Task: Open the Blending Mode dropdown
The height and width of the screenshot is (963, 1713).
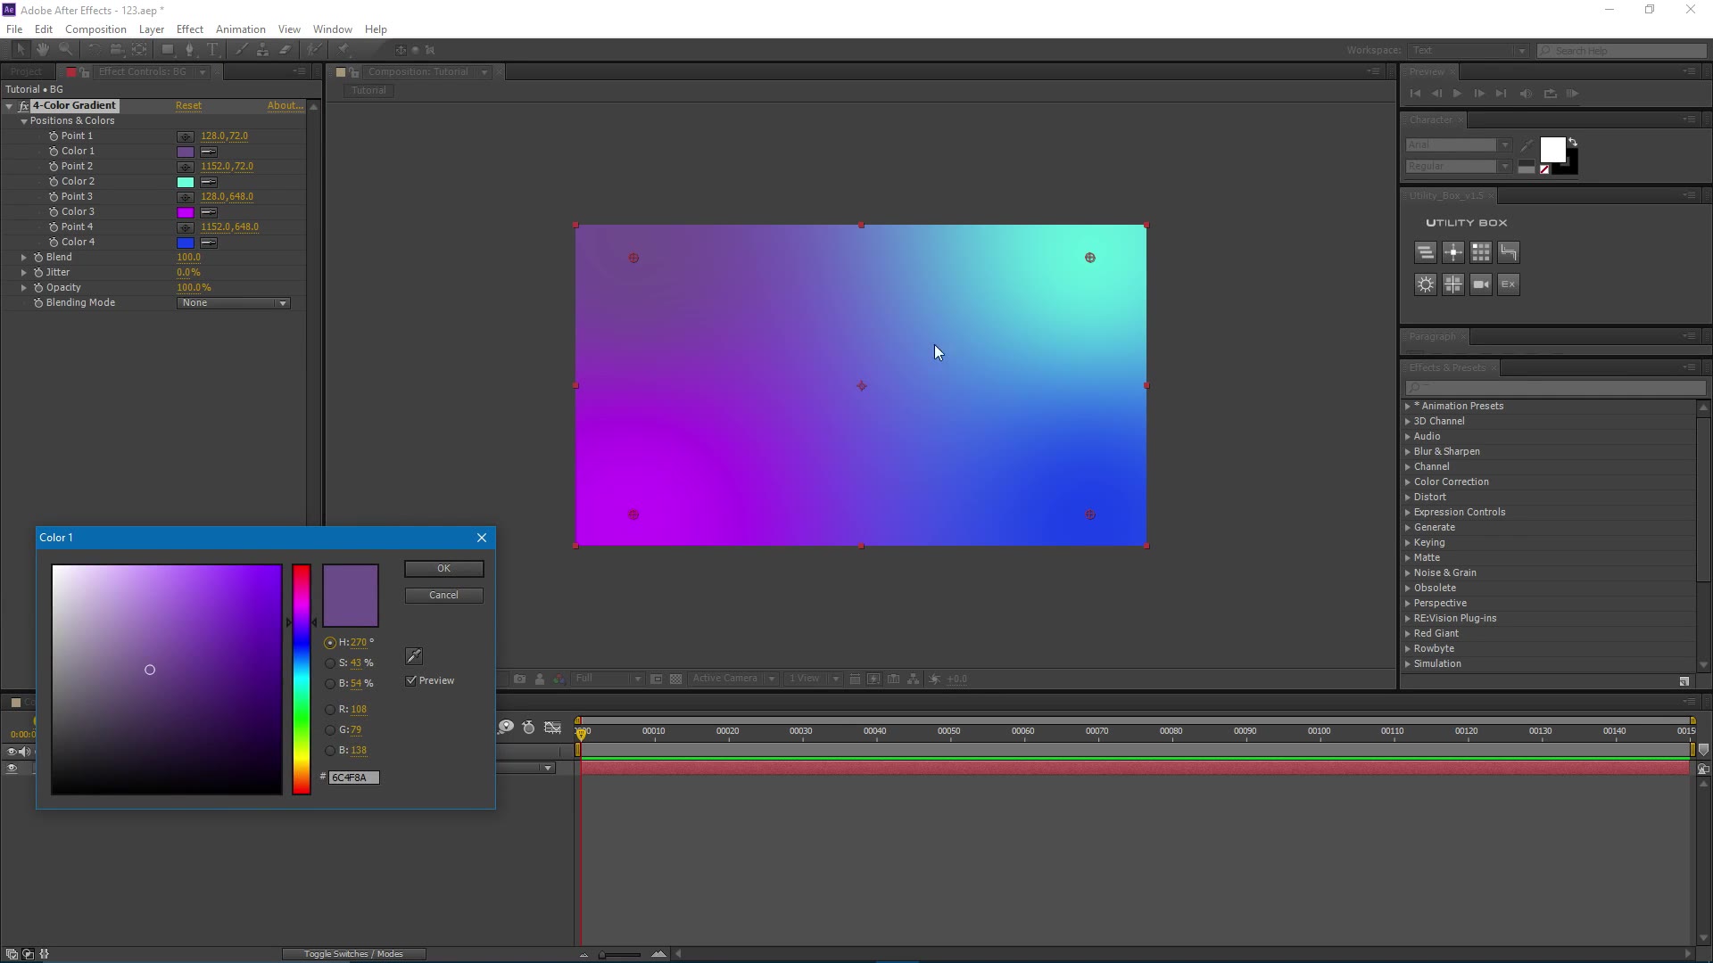Action: click(234, 303)
